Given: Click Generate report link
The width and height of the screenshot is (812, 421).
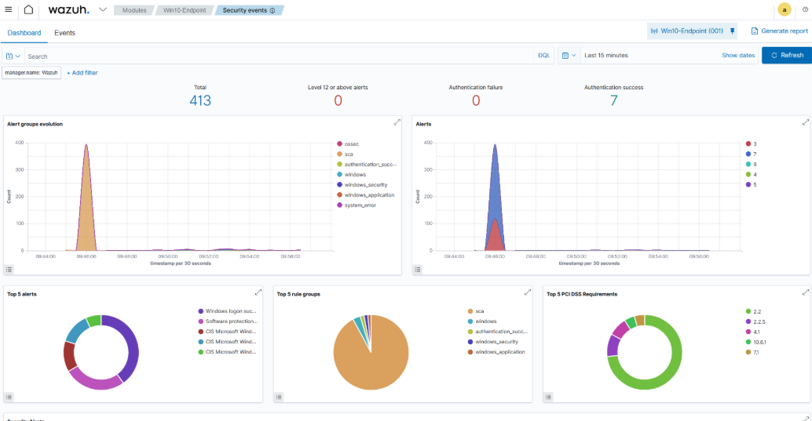Looking at the screenshot, I should tap(779, 31).
